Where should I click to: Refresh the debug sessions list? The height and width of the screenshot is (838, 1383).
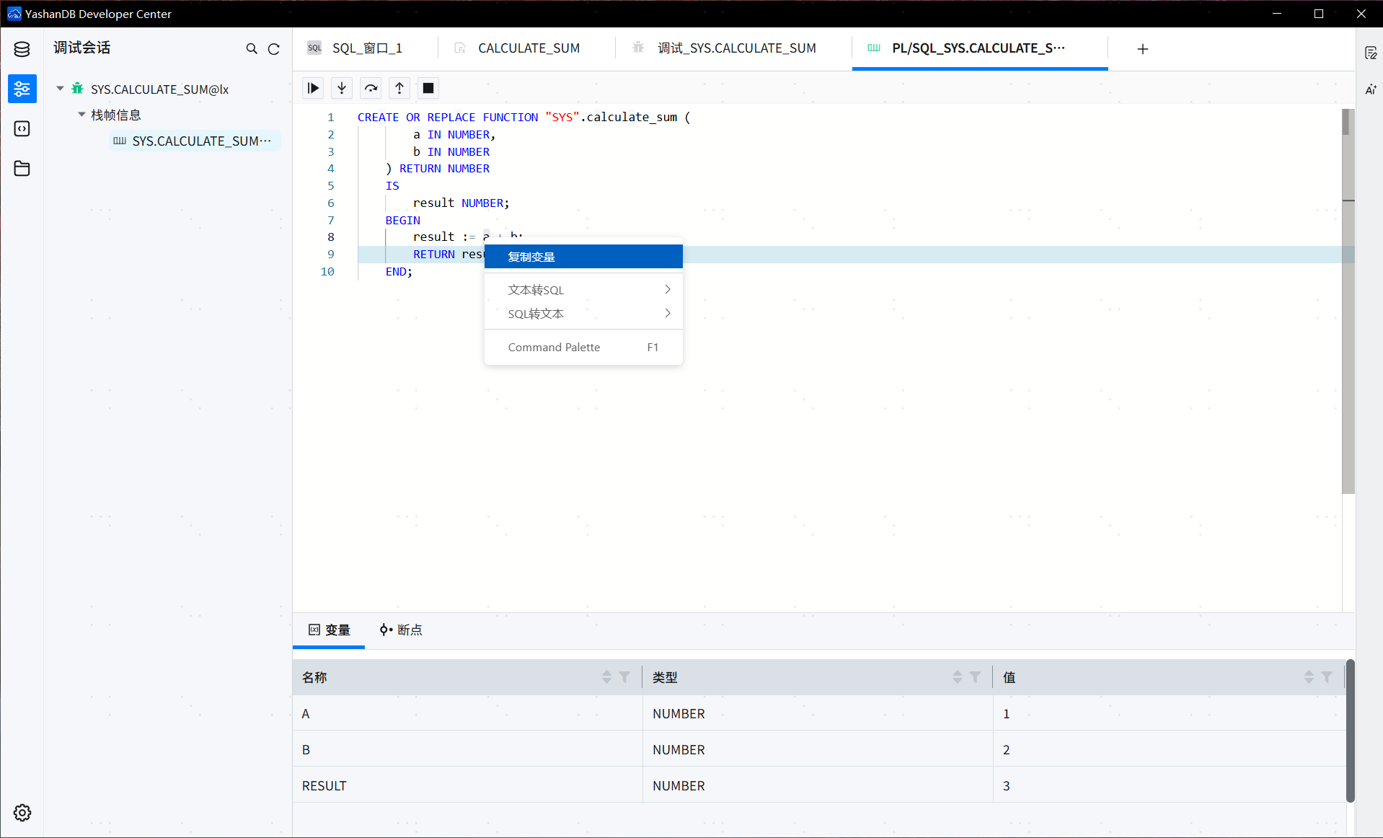274,49
